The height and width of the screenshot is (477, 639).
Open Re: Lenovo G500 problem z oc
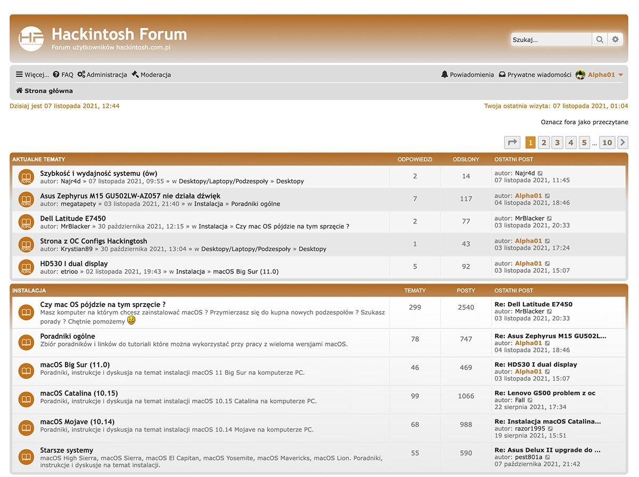tap(545, 393)
